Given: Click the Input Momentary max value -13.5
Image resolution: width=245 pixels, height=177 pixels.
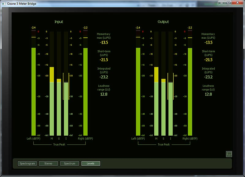Looking at the screenshot, I should point(104,43).
